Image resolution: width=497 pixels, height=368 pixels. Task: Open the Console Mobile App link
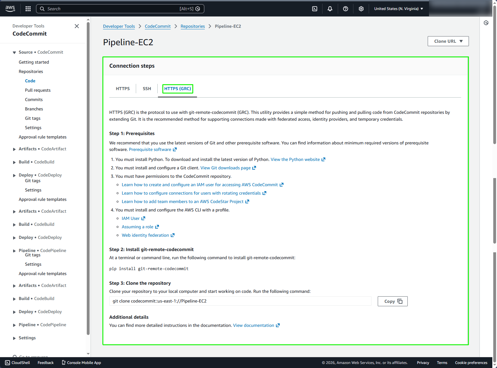[81, 363]
